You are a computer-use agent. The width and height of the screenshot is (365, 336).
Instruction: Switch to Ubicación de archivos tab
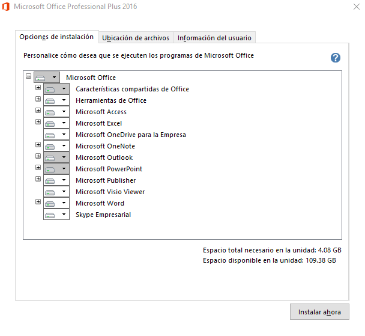[x=136, y=38]
